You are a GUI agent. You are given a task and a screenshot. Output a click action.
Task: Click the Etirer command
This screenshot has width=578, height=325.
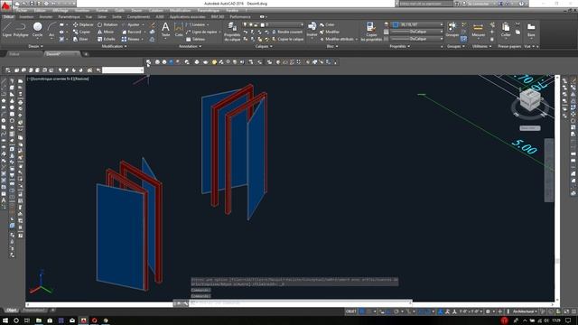[x=80, y=39]
